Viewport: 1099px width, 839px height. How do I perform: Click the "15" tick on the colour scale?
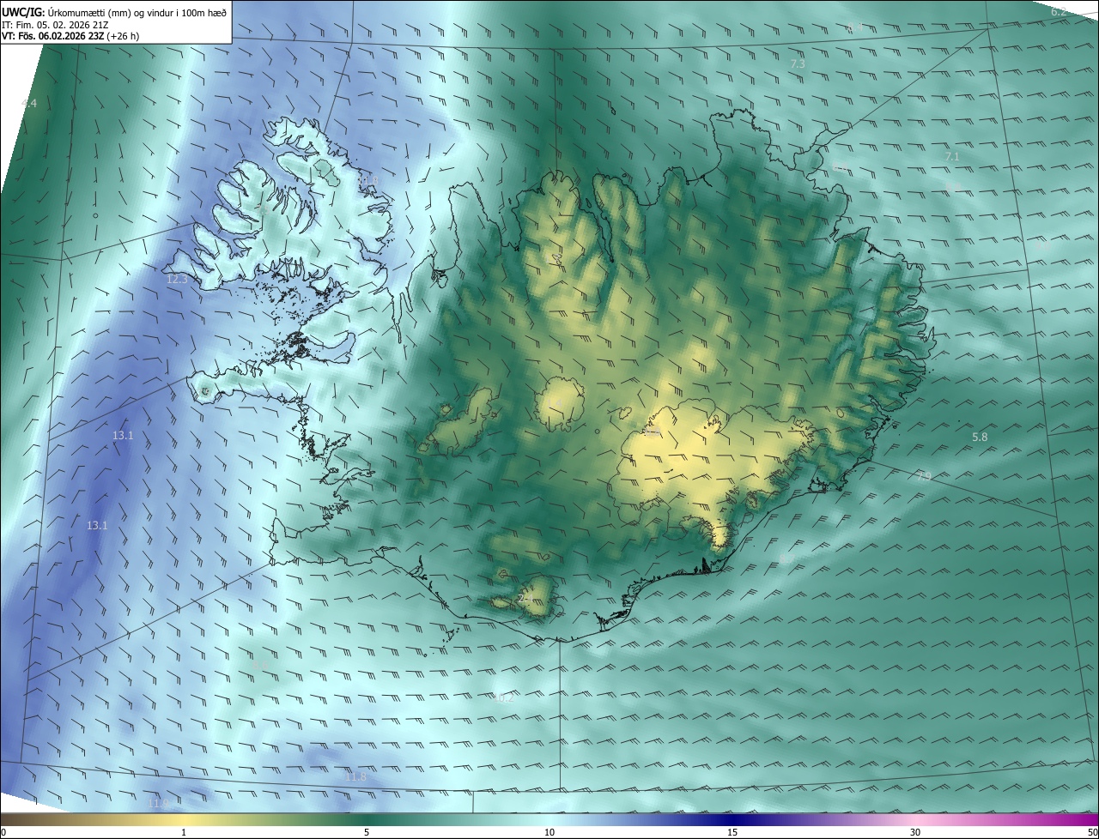click(732, 833)
